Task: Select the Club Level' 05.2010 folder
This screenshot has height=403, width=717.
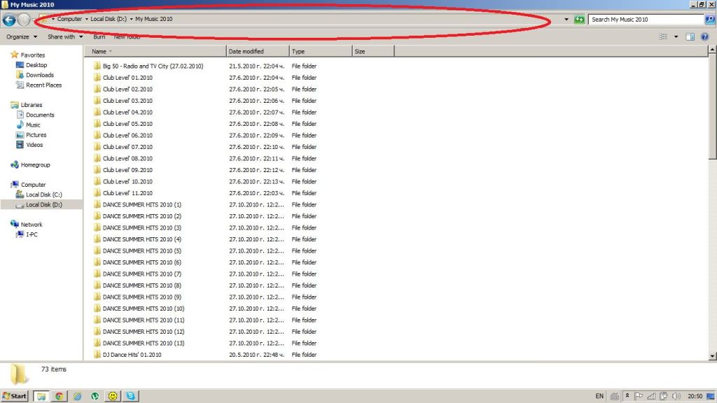Action: tap(127, 124)
